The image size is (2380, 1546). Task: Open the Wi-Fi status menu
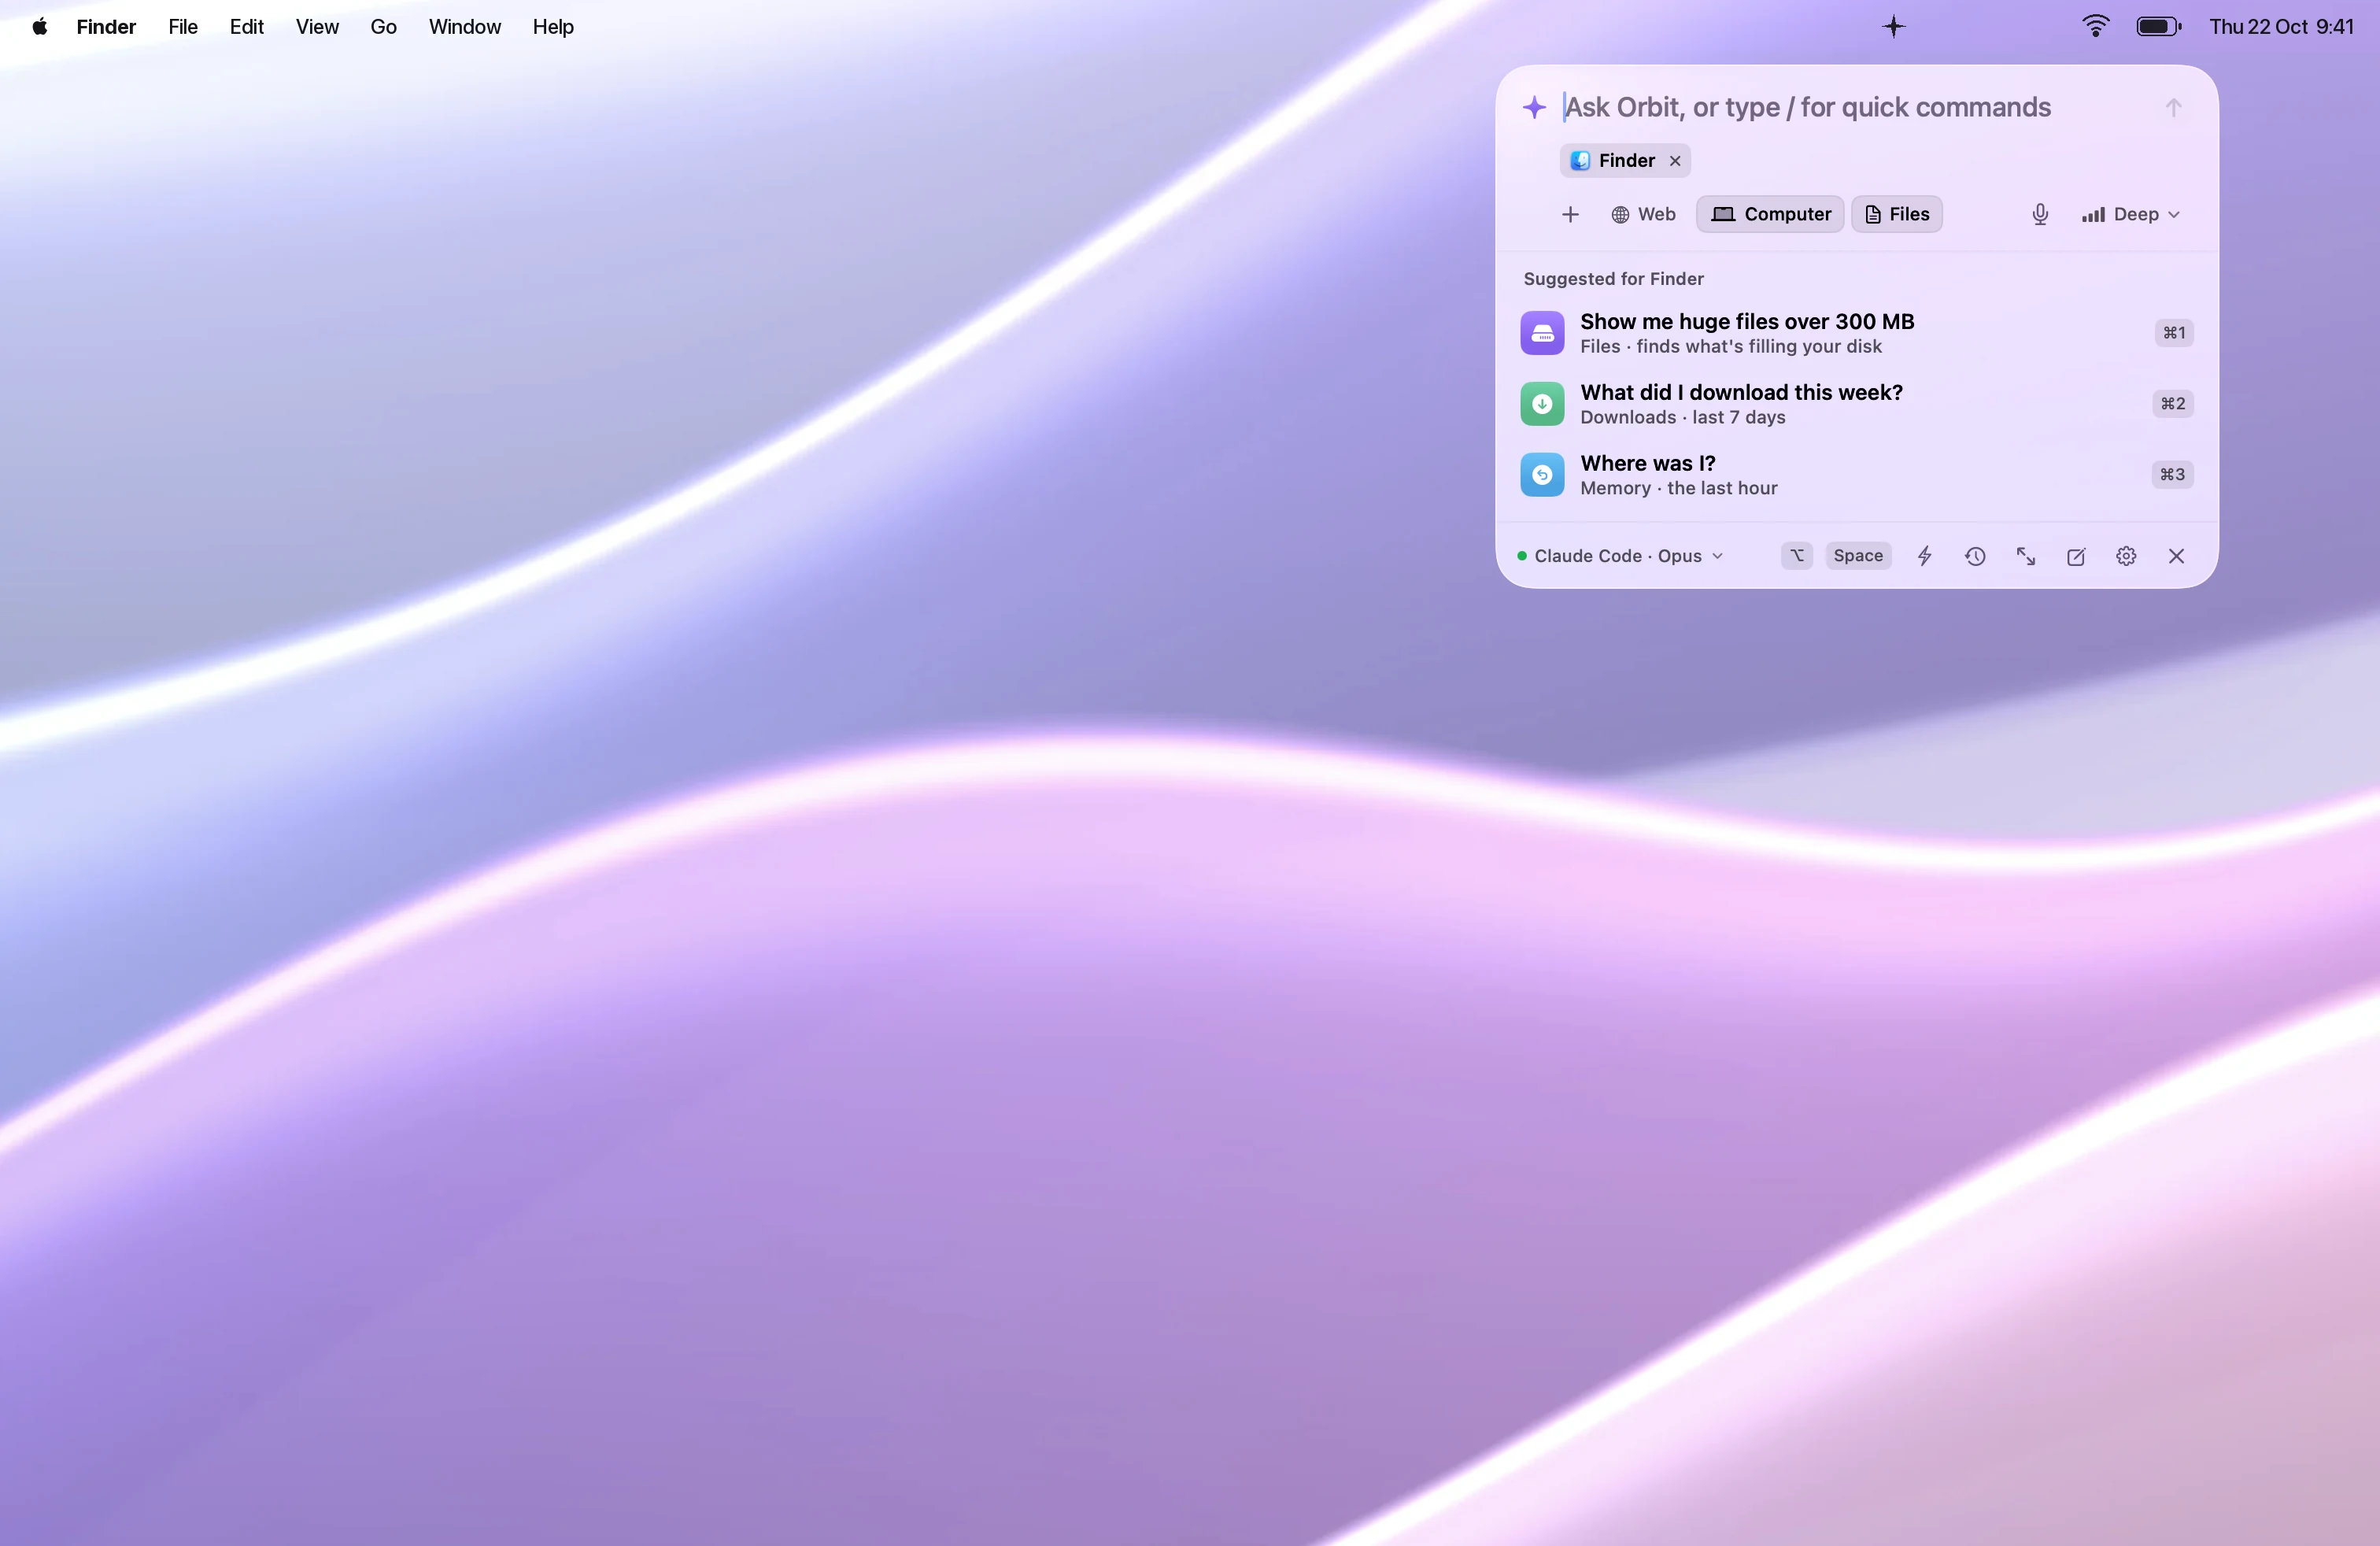coord(2095,27)
